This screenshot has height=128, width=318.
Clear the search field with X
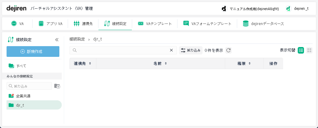[x=171, y=50]
